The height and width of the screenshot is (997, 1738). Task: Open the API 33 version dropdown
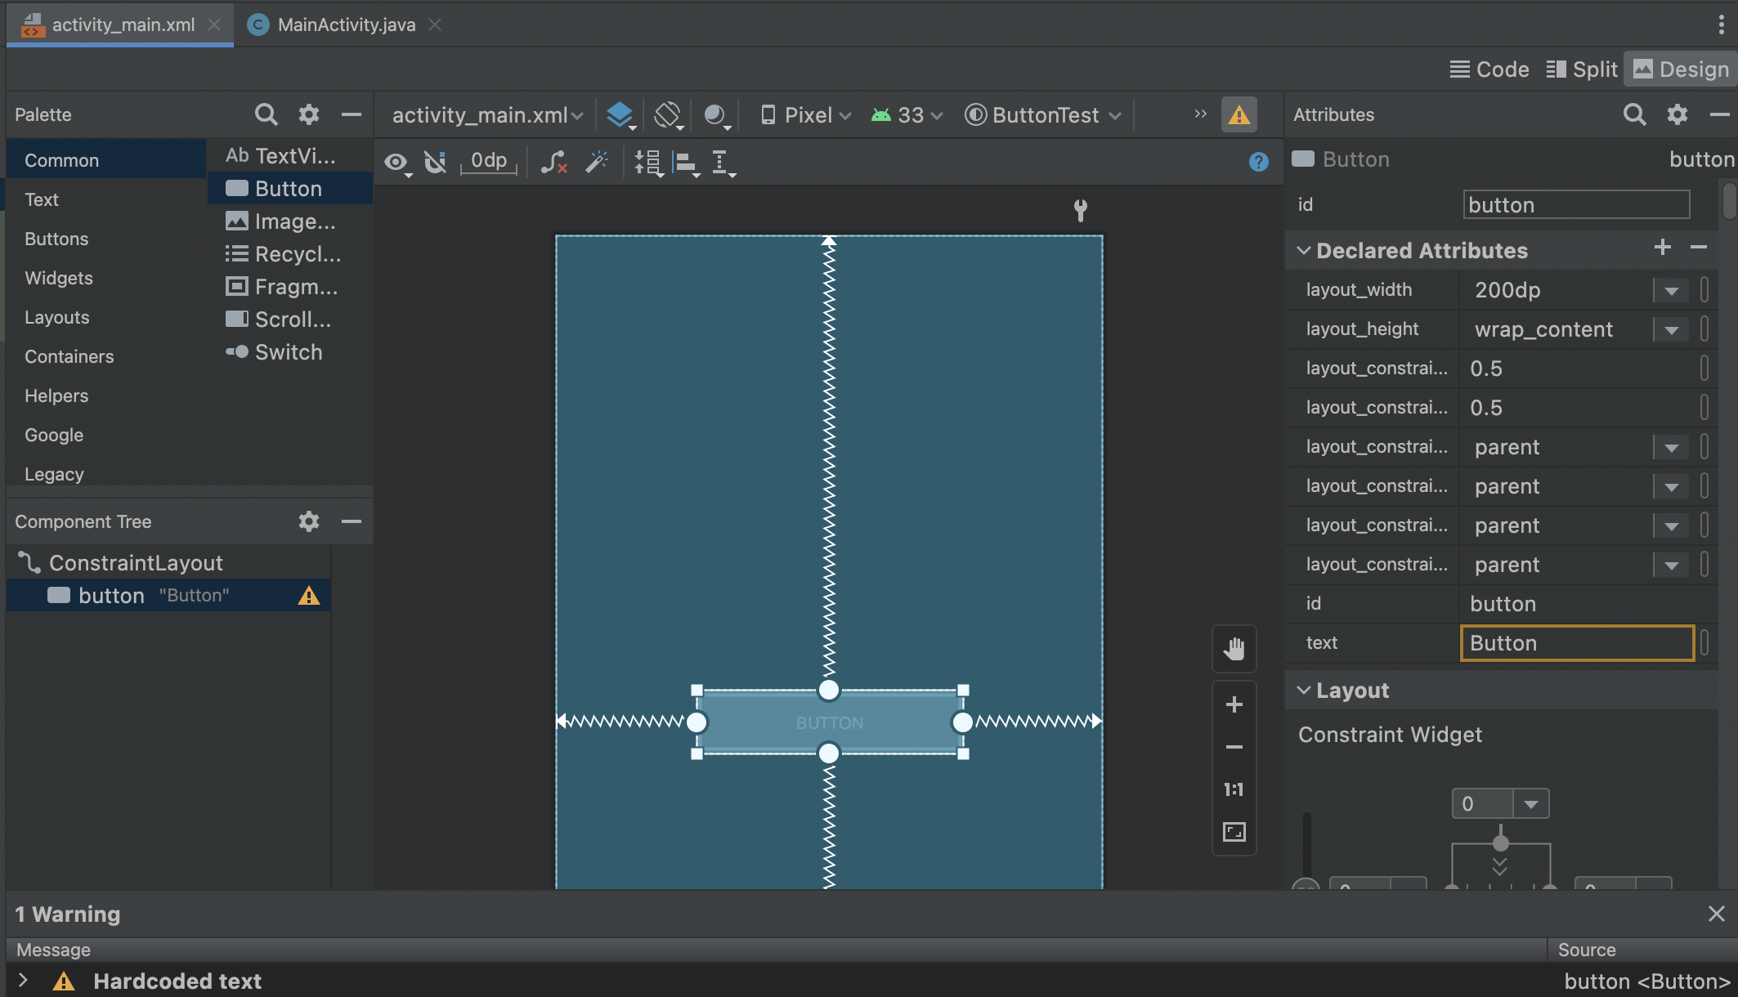click(906, 114)
